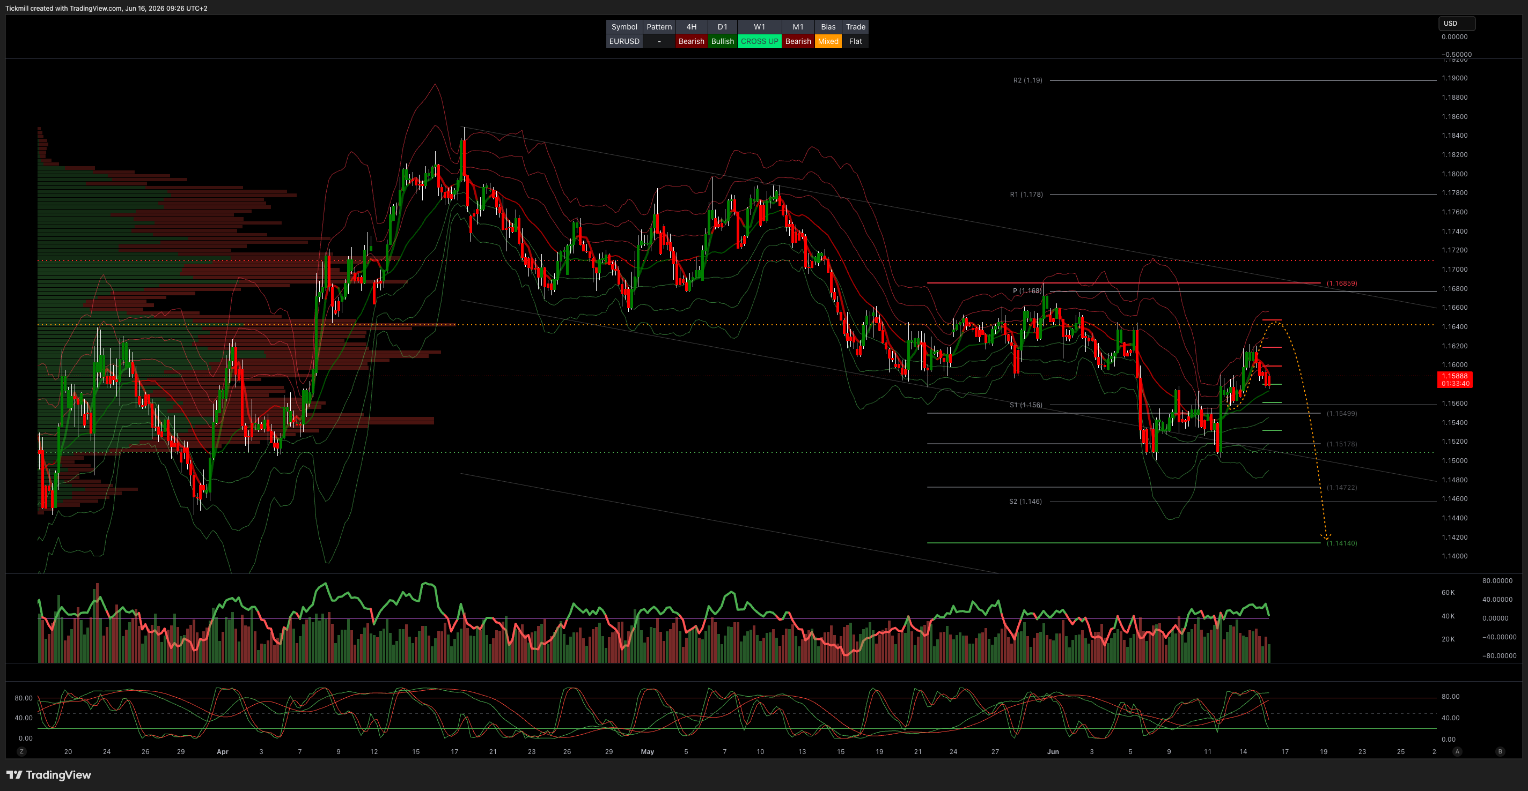Click the May date marker on time axis
This screenshot has width=1528, height=791.
tap(647, 751)
